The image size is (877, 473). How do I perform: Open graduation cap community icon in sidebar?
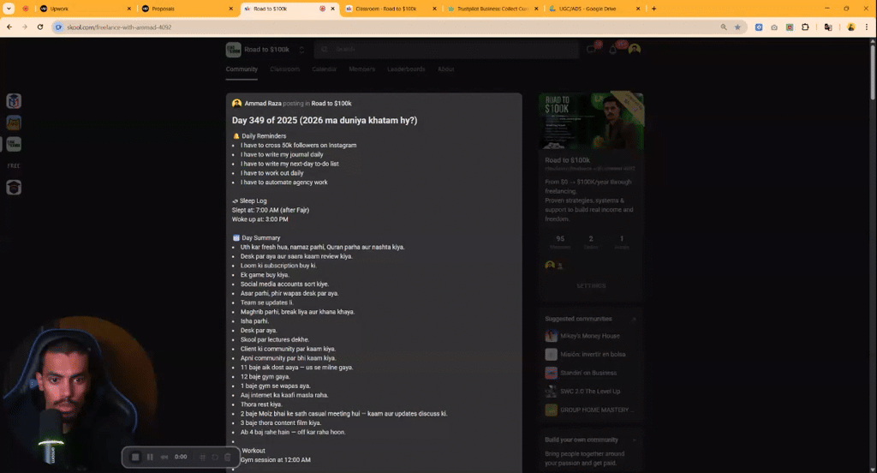(14, 188)
